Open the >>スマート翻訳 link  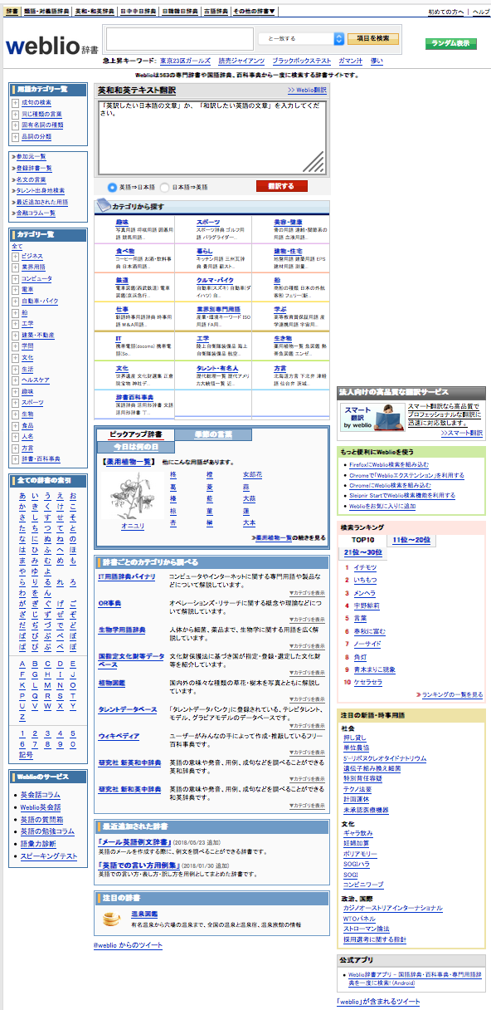click(461, 433)
